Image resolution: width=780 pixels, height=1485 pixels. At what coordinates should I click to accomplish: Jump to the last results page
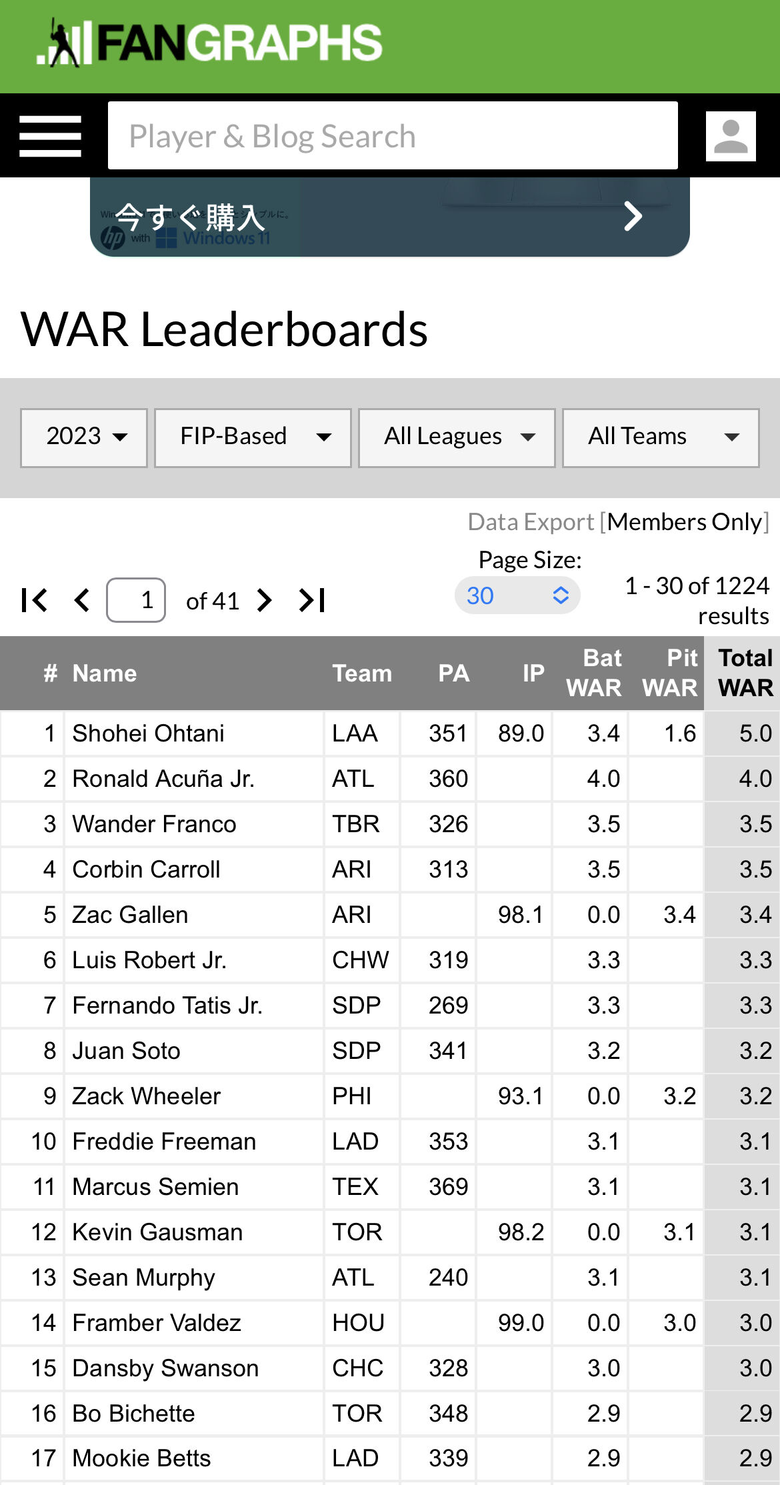[x=312, y=600]
